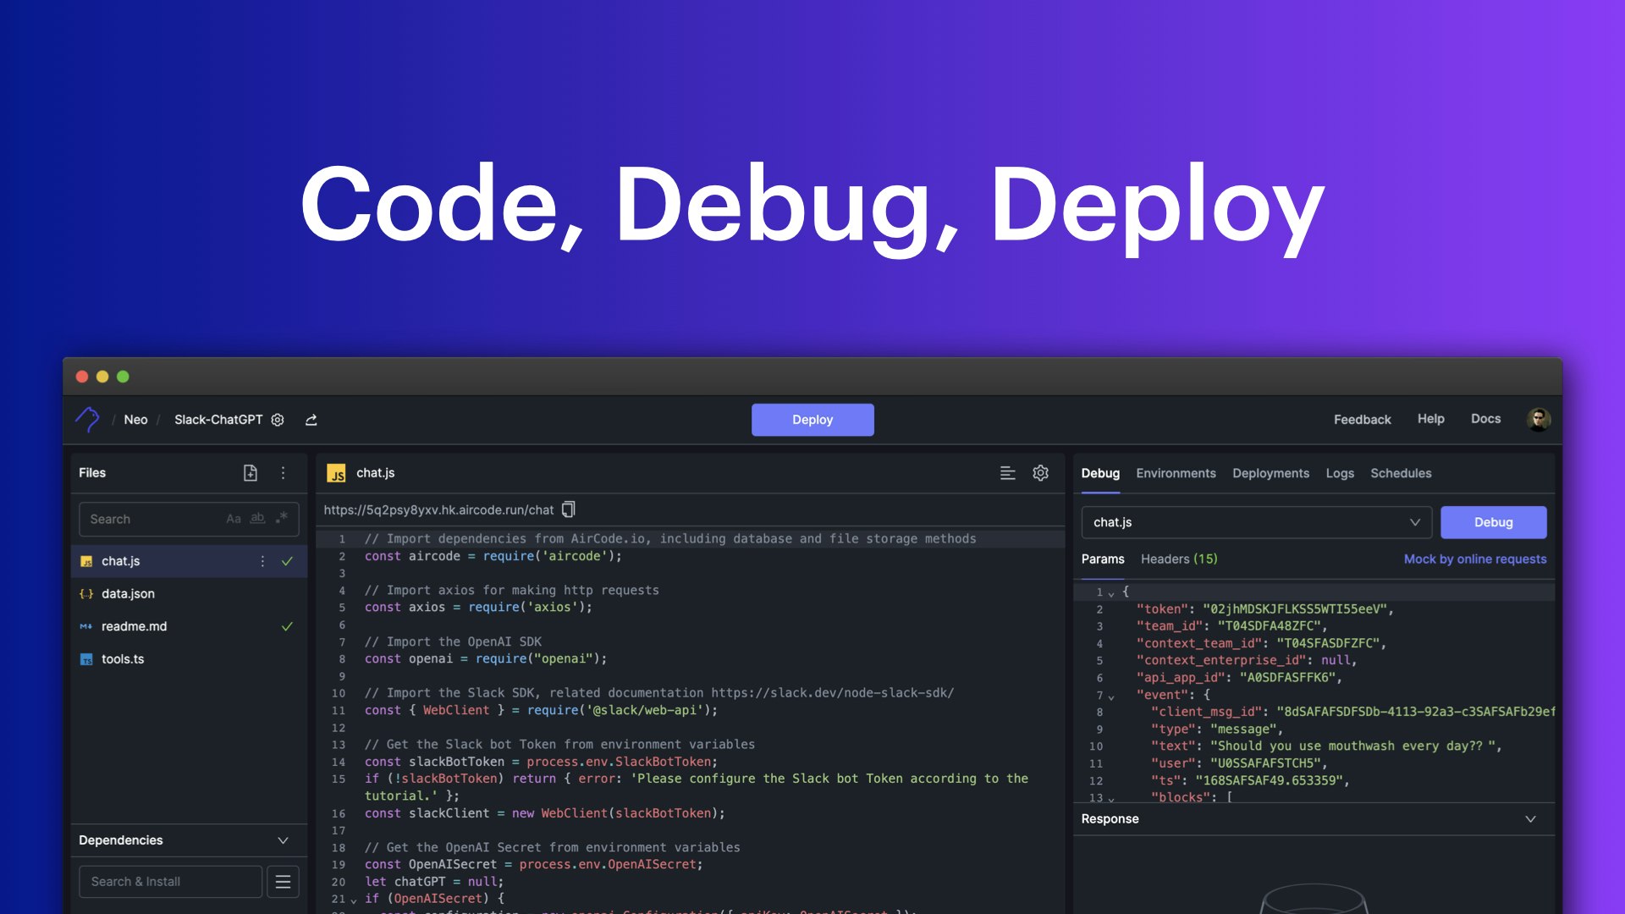Switch to the Logs tab

click(x=1339, y=474)
